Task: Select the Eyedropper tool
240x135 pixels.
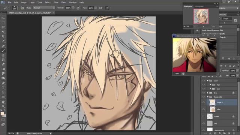Action: (3, 41)
